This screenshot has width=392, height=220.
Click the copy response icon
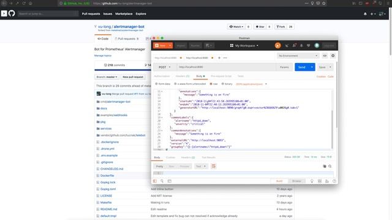coord(325,166)
